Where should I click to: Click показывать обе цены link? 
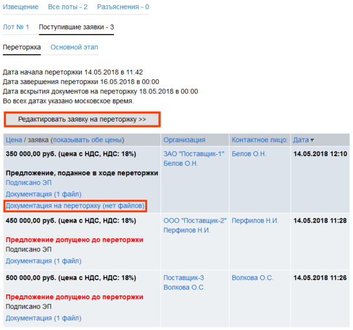[88, 140]
